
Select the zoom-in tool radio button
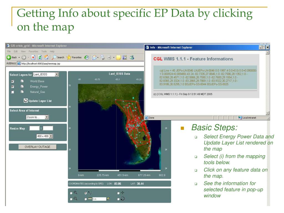(x=71, y=193)
